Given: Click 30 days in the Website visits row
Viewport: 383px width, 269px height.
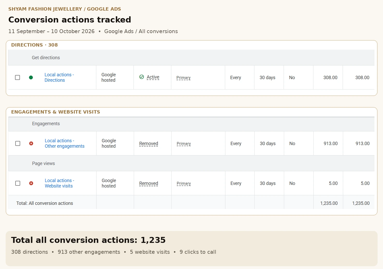Looking at the screenshot, I should pos(268,183).
